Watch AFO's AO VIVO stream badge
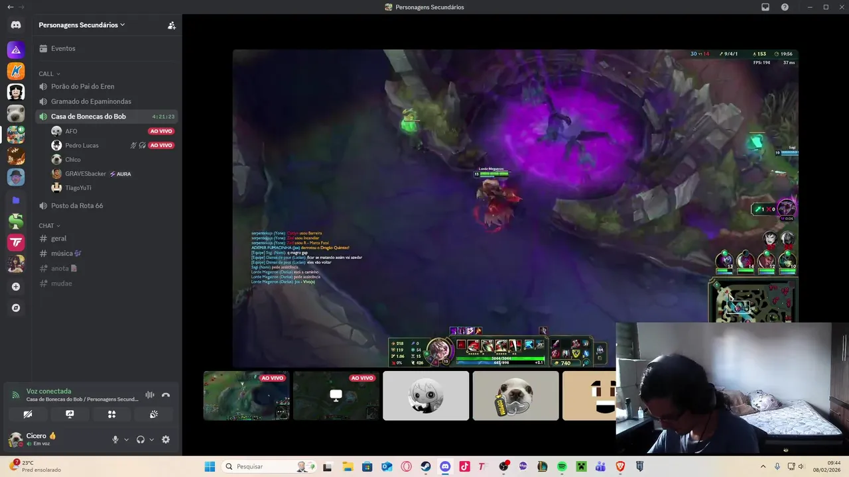The image size is (849, 477). [161, 131]
